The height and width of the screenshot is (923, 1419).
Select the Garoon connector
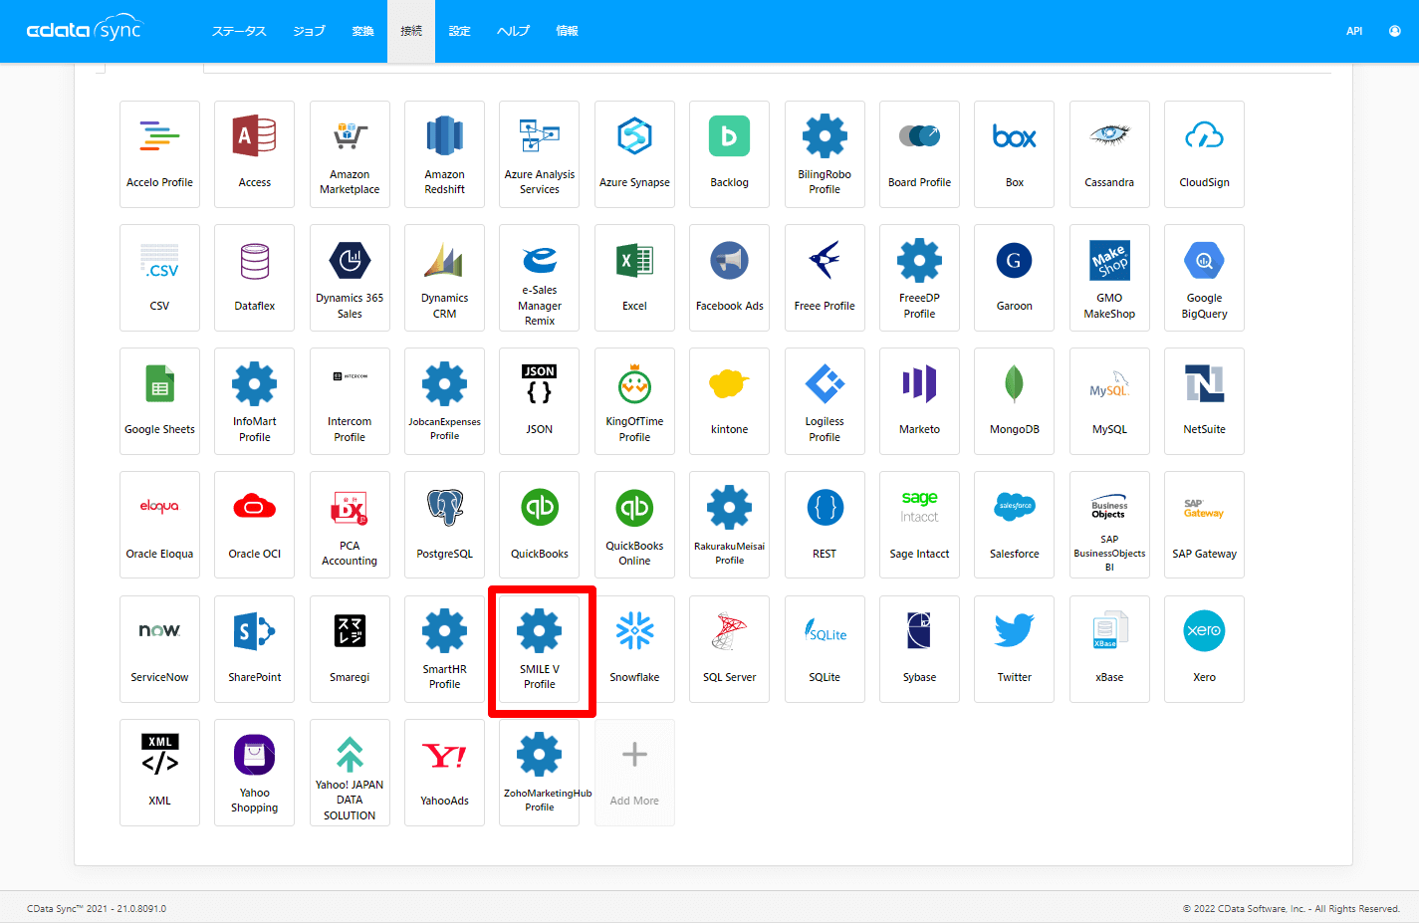coord(1014,278)
